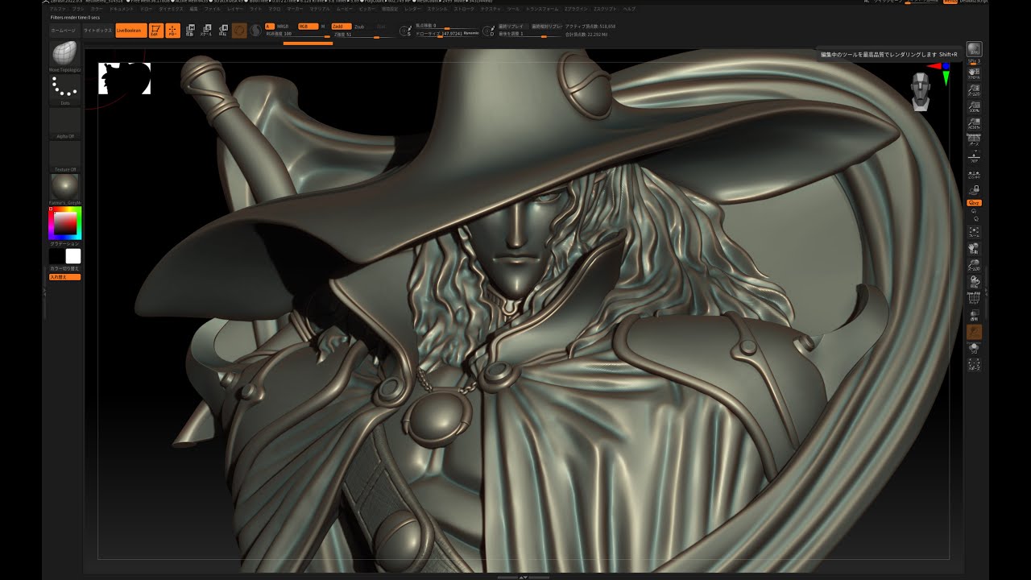Image resolution: width=1031 pixels, height=580 pixels.
Task: Pick a color in the color picker square
Action: pyautogui.click(x=65, y=223)
